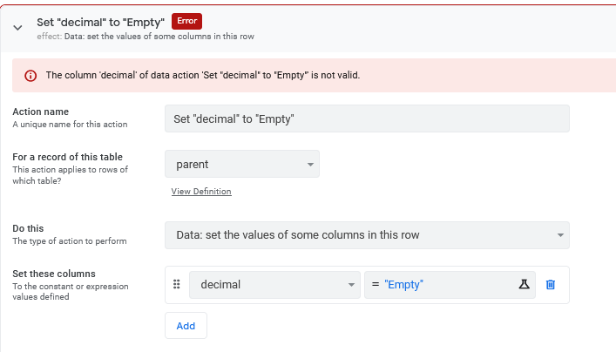
Task: Open the 'Data: set the values' action type dropdown
Action: [367, 235]
